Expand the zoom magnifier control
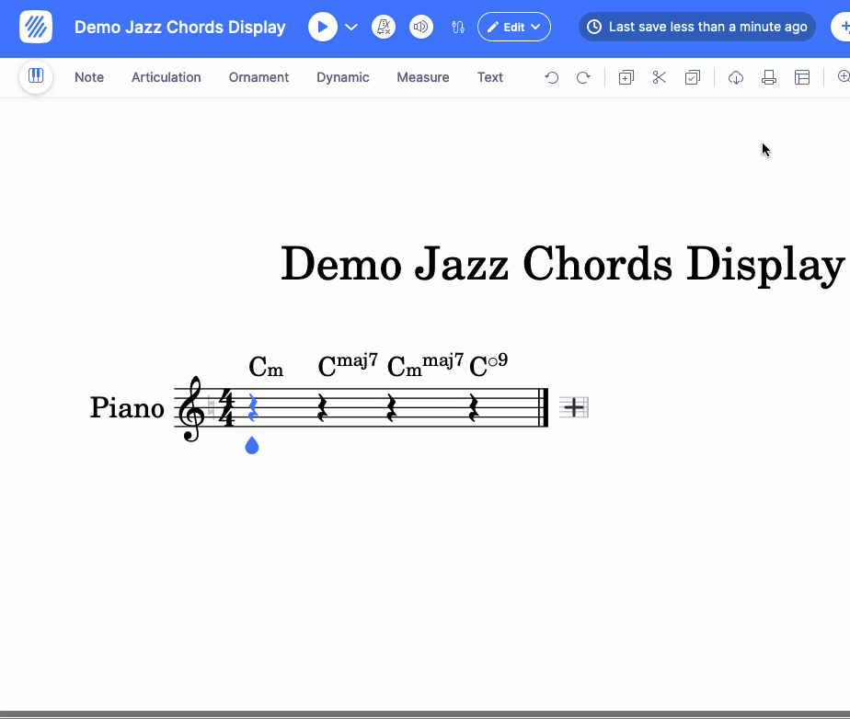The width and height of the screenshot is (850, 719). [x=844, y=77]
